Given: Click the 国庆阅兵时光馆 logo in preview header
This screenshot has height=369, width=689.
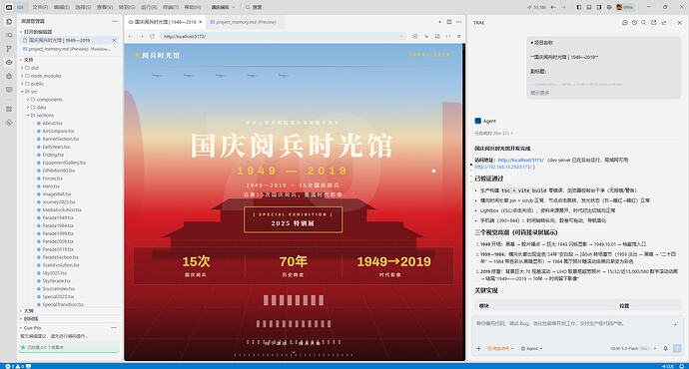Looking at the screenshot, I should (x=157, y=55).
